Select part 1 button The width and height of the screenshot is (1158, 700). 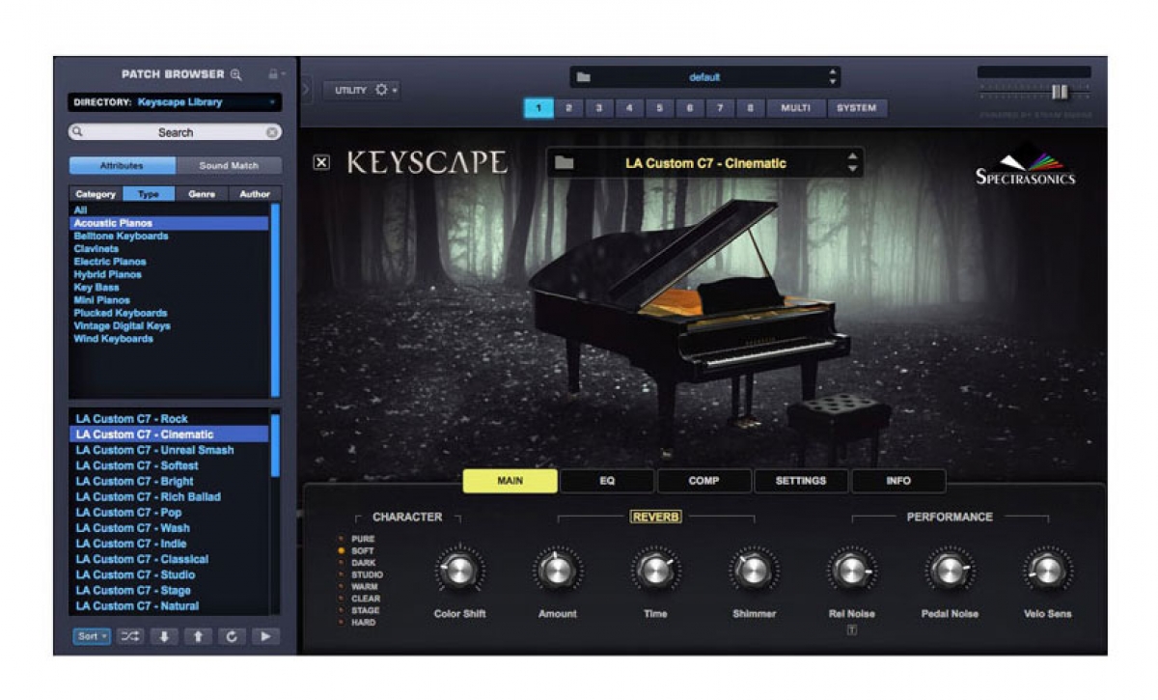coord(538,108)
